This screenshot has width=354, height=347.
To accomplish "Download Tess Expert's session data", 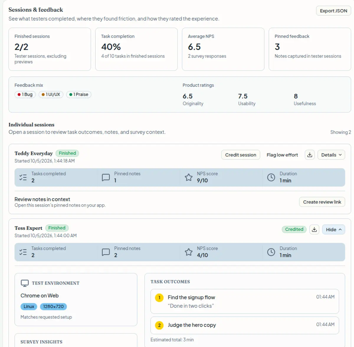I will point(314,230).
